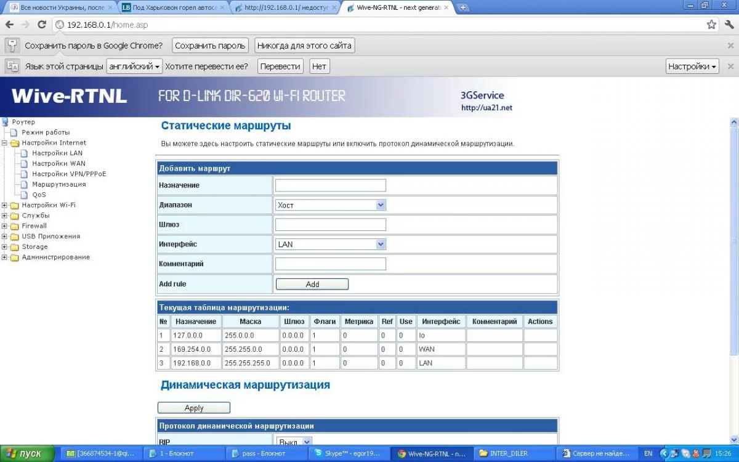Reload the page with the refresh icon

[x=42, y=25]
